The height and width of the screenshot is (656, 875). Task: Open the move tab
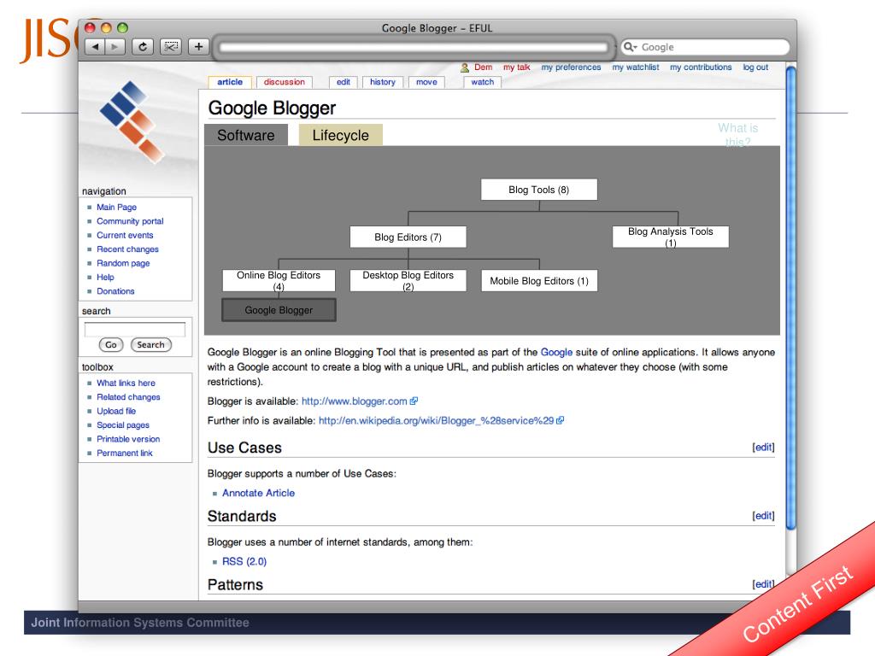point(426,82)
